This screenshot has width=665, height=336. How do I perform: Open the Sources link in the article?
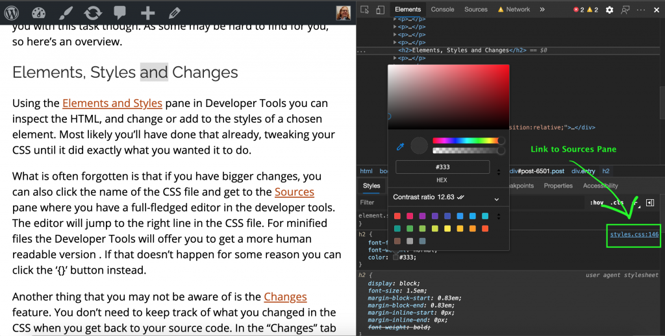294,192
